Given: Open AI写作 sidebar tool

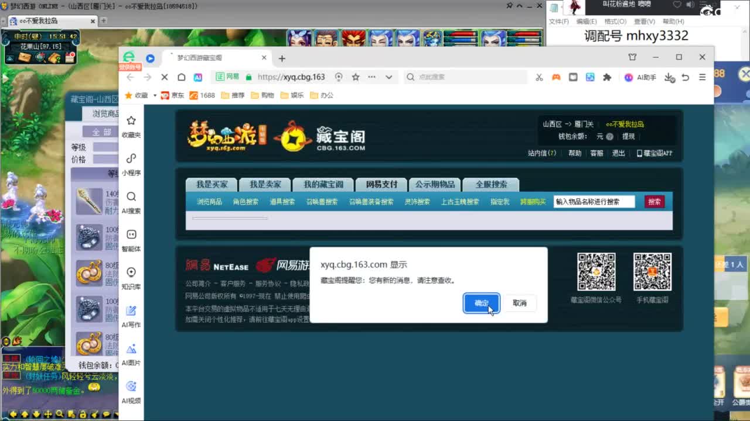Looking at the screenshot, I should (131, 316).
